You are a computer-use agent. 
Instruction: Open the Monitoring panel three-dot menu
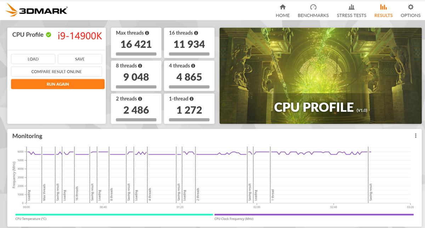[415, 136]
